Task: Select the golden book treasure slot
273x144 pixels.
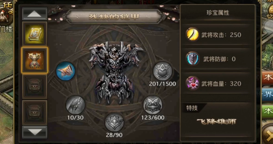Action: tap(35, 34)
